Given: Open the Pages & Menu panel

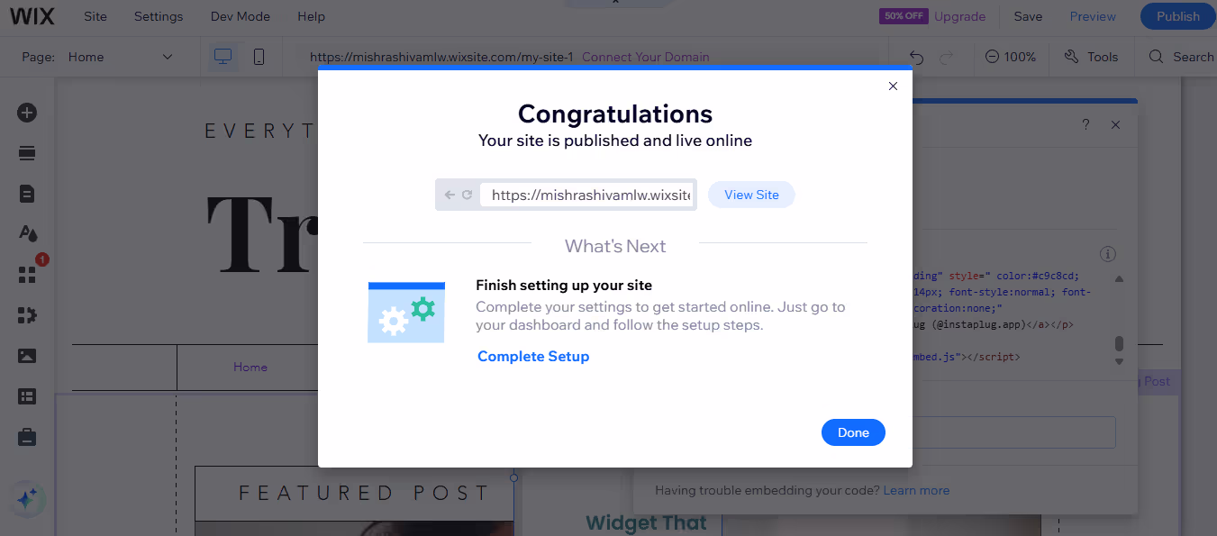Looking at the screenshot, I should point(27,194).
